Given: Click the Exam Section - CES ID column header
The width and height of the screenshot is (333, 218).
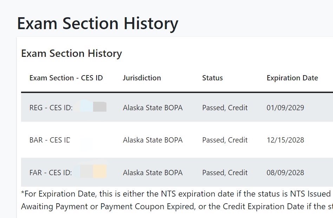Looking at the screenshot, I should click(66, 78).
